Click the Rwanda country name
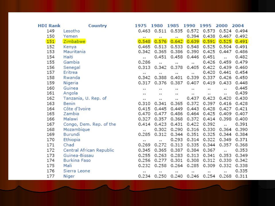Viewport: 275px width, 206px height. pyautogui.click(x=72, y=78)
